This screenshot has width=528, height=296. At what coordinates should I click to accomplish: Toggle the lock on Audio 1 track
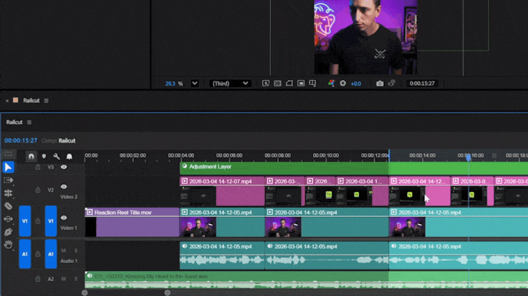coord(38,254)
